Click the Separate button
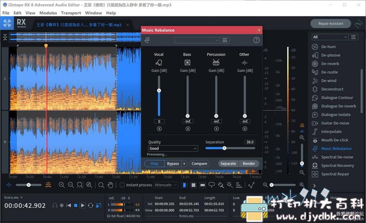 pos(228,164)
